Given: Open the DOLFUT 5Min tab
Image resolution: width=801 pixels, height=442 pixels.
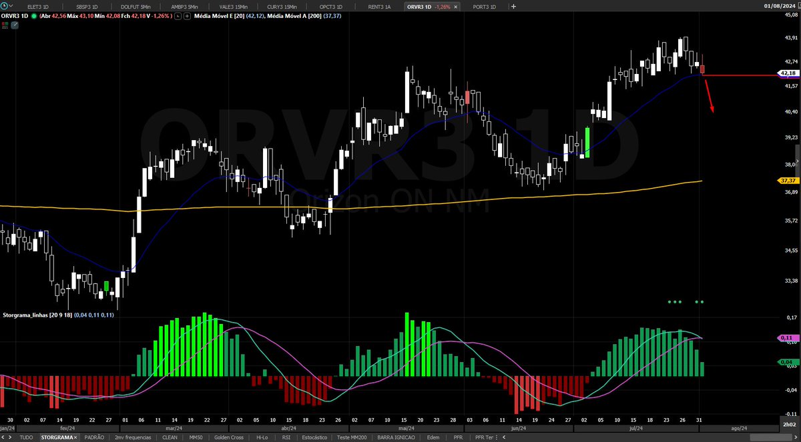Looking at the screenshot, I should click(x=136, y=6).
